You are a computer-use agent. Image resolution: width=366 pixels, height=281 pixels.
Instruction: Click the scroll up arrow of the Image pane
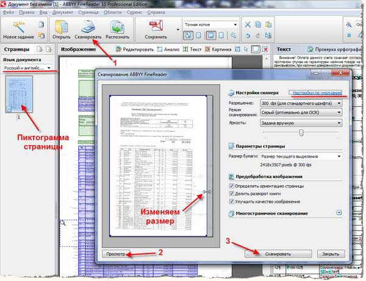tap(267, 59)
